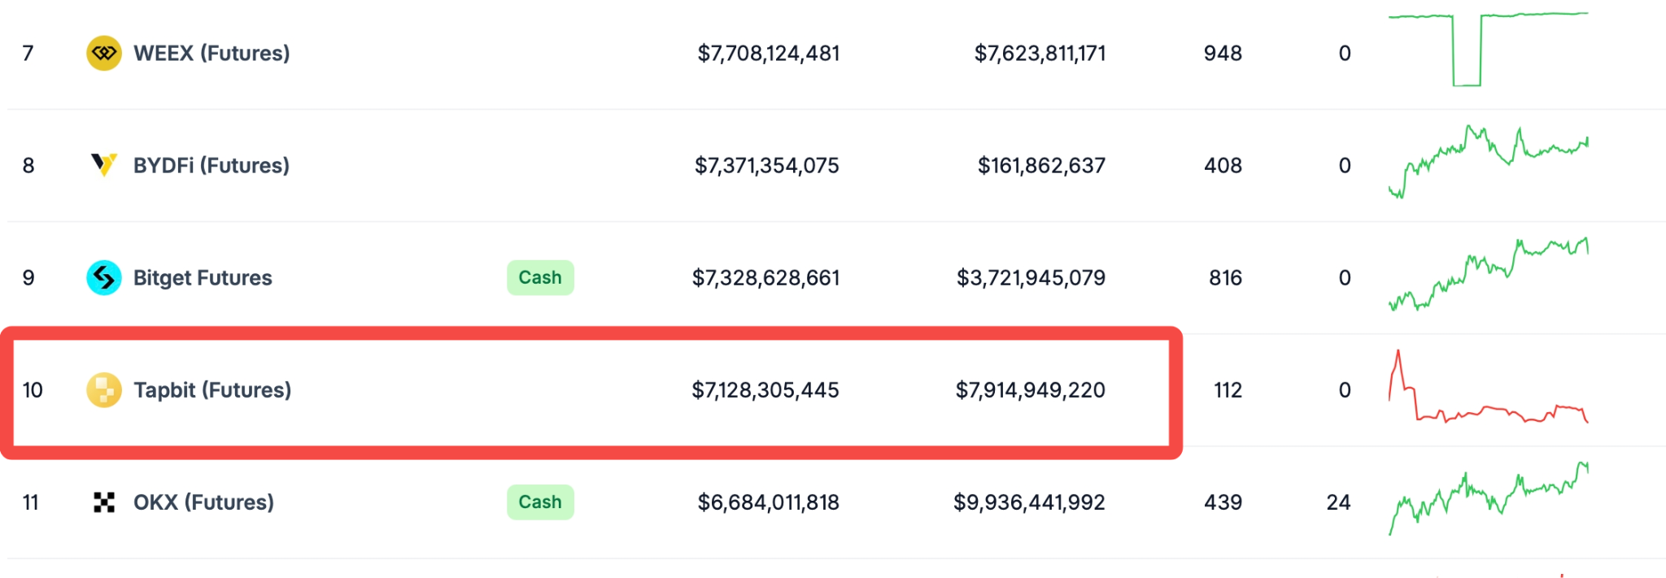The height and width of the screenshot is (578, 1666).
Task: Open the OKX (Futures) exchange page
Action: (x=203, y=502)
